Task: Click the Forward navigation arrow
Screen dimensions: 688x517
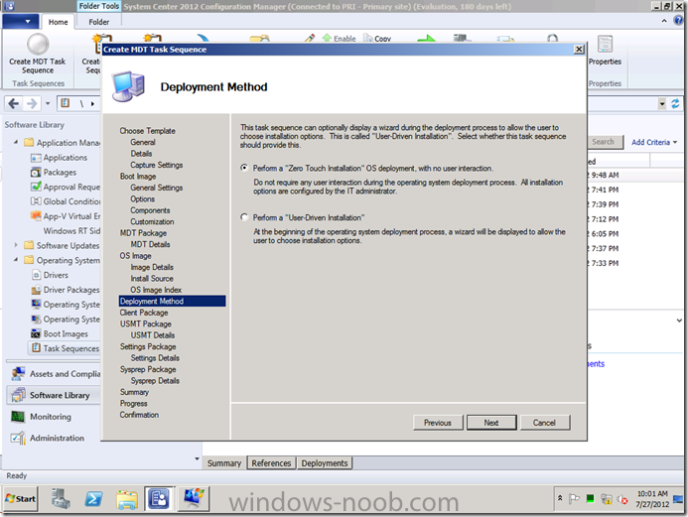Action: click(32, 103)
